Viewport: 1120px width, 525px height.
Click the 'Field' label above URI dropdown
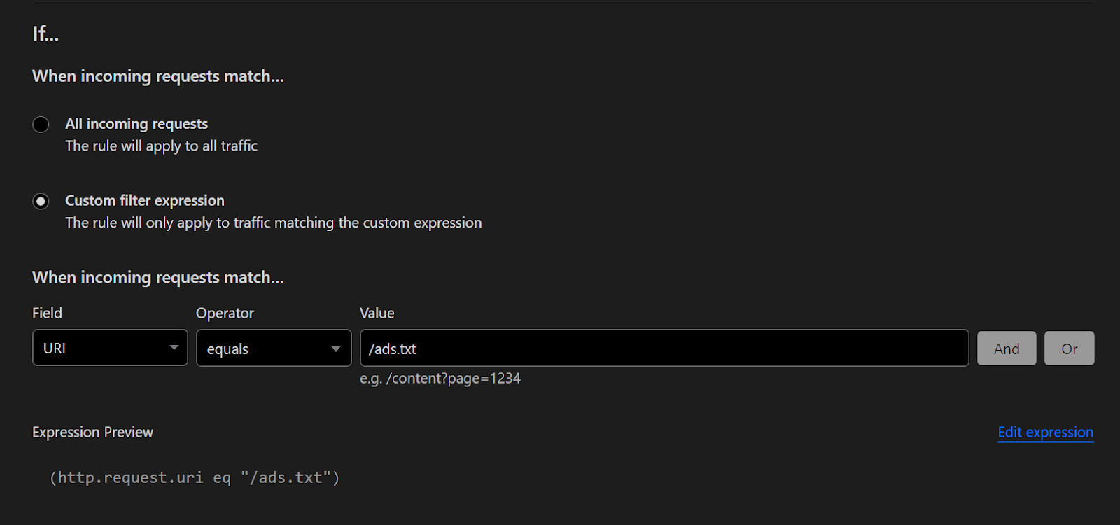(x=47, y=314)
